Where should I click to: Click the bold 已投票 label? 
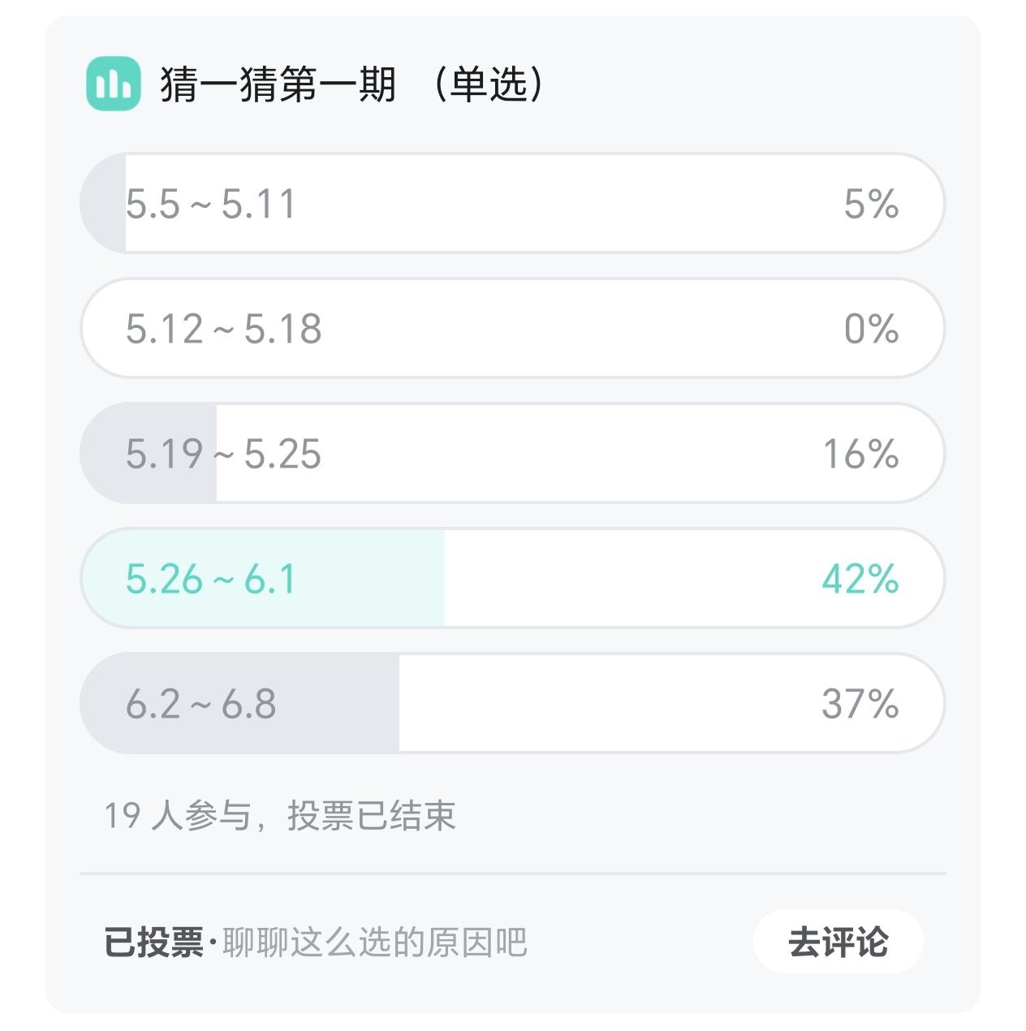coord(153,943)
